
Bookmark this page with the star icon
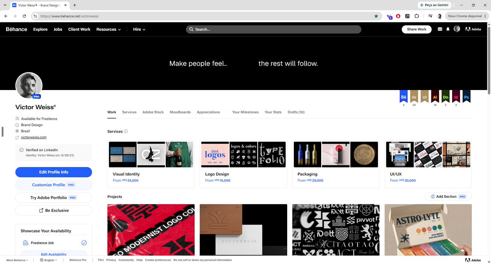click(376, 16)
